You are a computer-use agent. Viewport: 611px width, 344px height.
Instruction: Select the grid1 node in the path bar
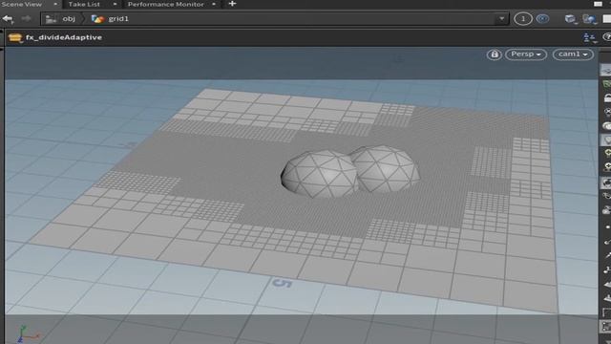118,18
